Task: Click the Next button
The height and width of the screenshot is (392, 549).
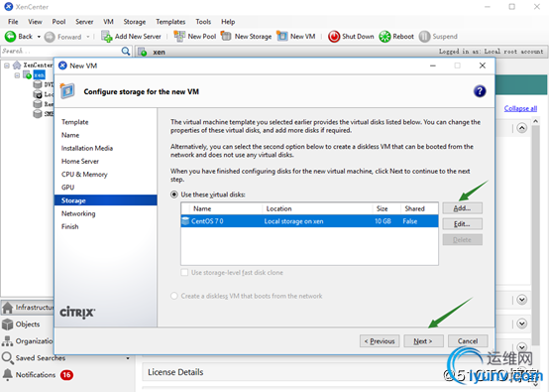Action: pos(423,341)
